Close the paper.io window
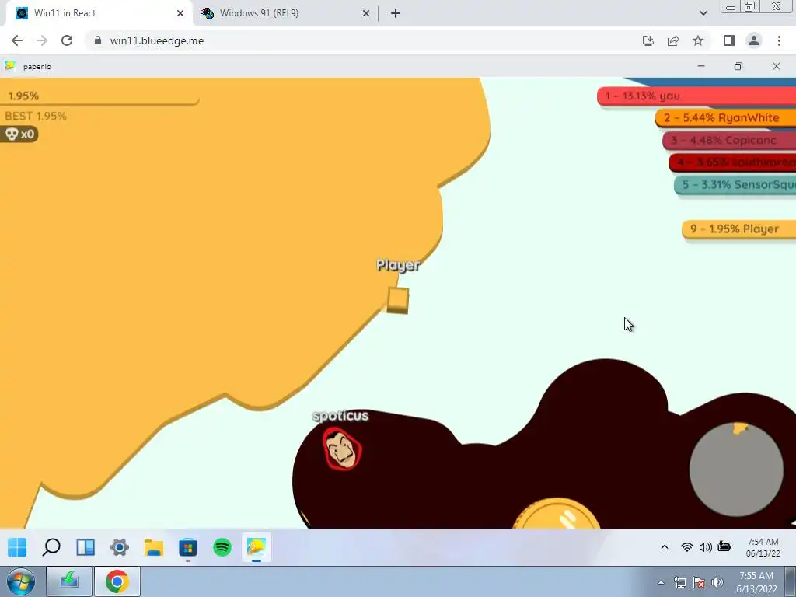Image resolution: width=796 pixels, height=597 pixels. pos(777,67)
